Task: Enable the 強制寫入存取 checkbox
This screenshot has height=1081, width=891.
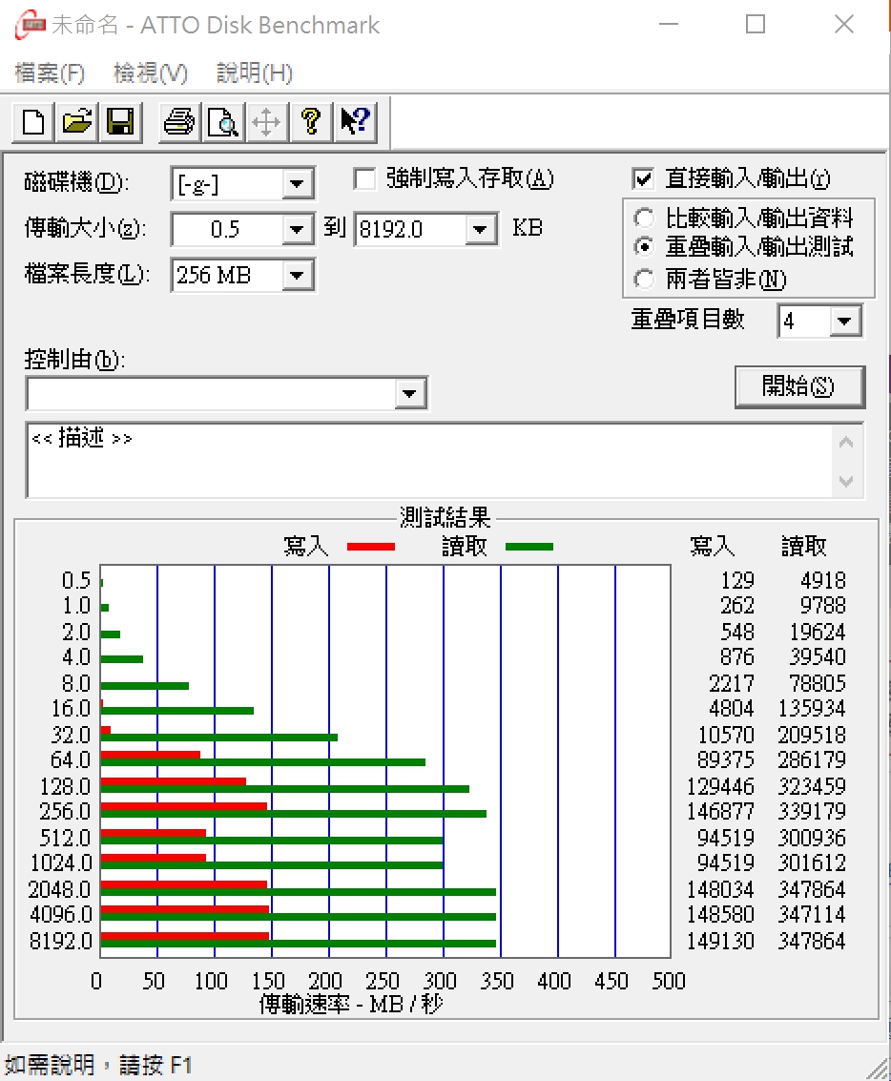Action: 364,179
